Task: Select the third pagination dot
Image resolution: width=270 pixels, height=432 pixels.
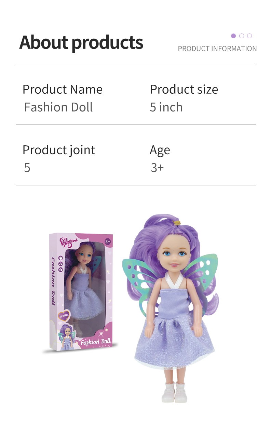Action: click(249, 36)
